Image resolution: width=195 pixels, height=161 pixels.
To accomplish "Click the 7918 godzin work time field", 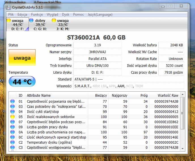I will (171, 72).
